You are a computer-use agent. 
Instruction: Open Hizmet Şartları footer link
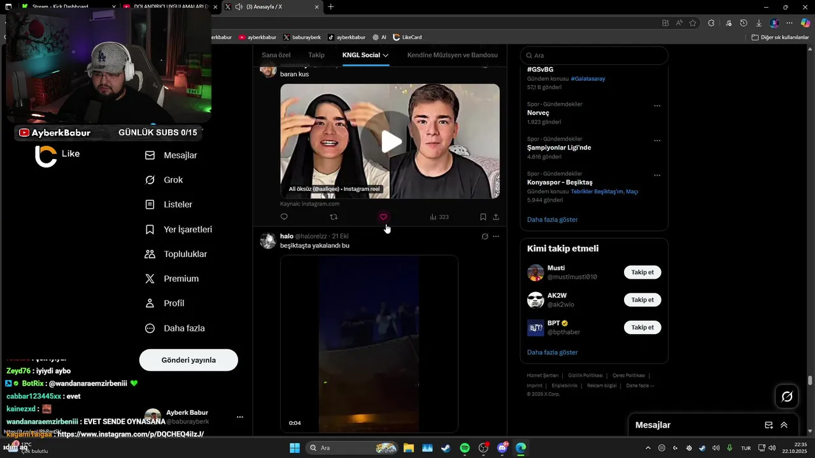pyautogui.click(x=542, y=375)
